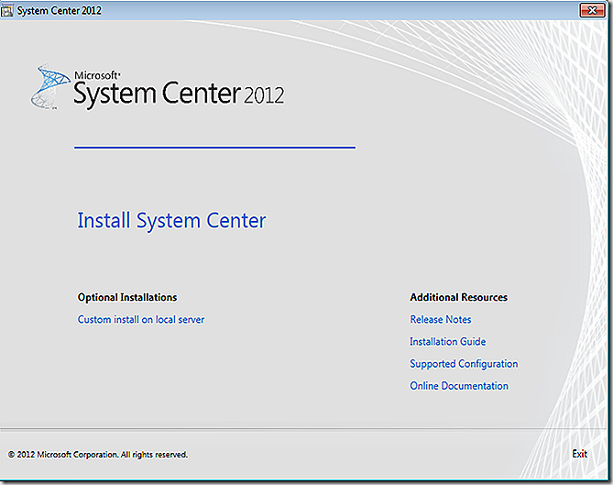Image resolution: width=613 pixels, height=485 pixels.
Task: Click the Install System Center link
Action: 171,221
